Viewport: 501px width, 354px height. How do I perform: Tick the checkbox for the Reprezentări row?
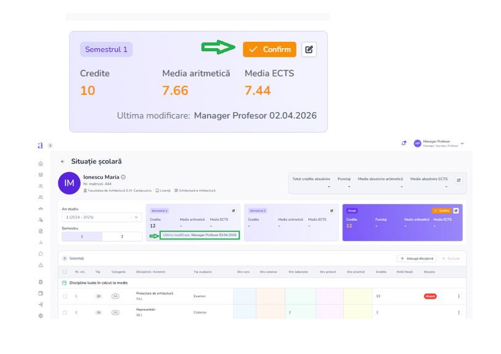coord(65,313)
